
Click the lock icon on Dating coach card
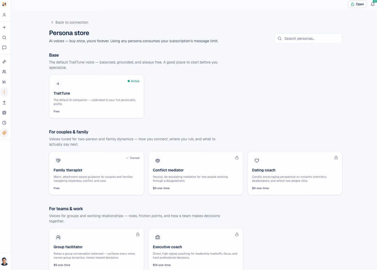(x=336, y=158)
